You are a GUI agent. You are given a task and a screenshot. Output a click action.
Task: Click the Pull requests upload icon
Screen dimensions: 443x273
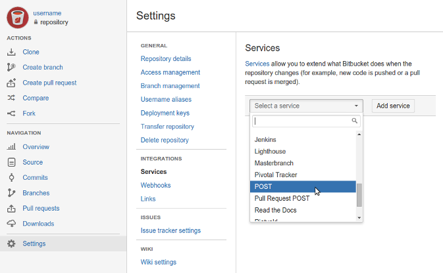11,209
